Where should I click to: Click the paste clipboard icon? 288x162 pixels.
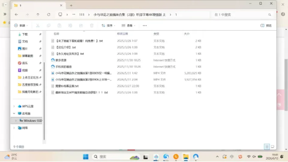click(x=59, y=25)
